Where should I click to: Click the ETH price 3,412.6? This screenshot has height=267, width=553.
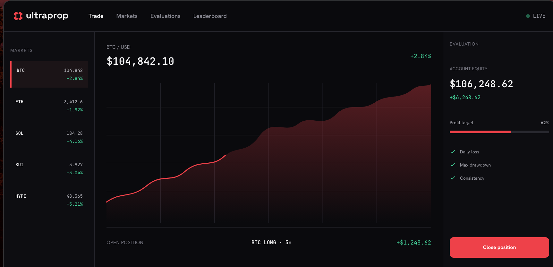click(73, 102)
